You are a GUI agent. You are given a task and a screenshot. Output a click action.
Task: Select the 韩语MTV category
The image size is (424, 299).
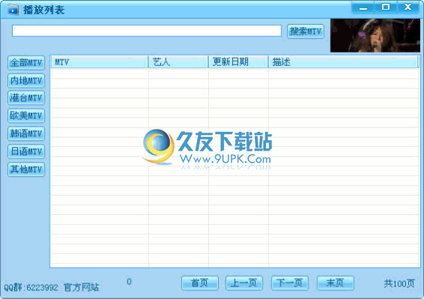coord(26,133)
